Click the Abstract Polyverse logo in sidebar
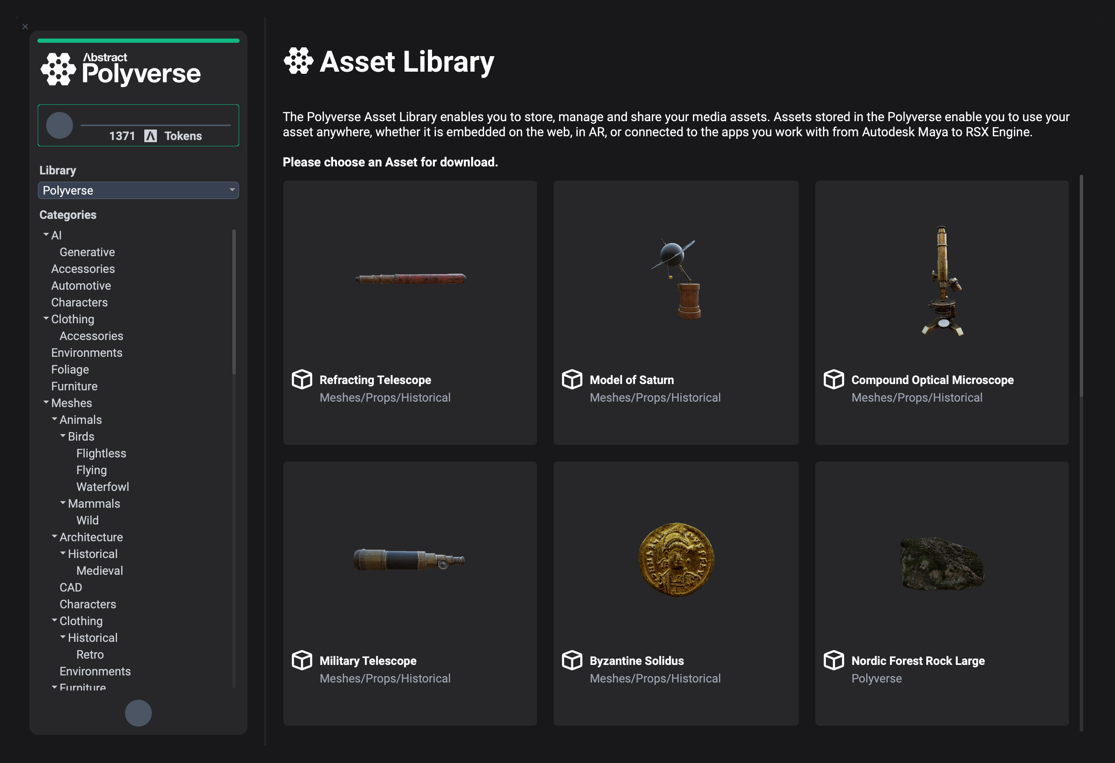 click(x=121, y=70)
